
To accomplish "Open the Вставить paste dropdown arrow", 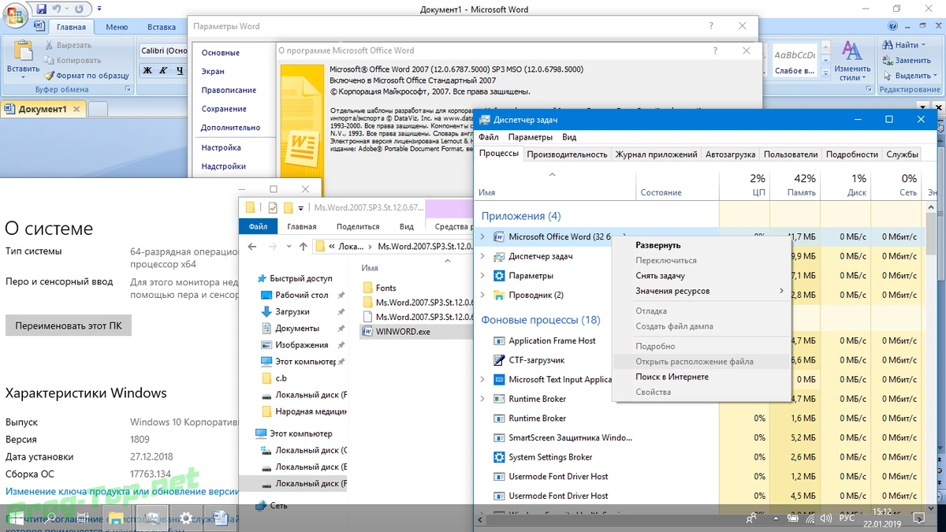I will coord(24,76).
